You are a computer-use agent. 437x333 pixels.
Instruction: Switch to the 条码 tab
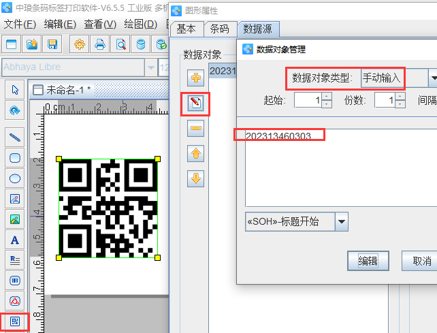220,29
